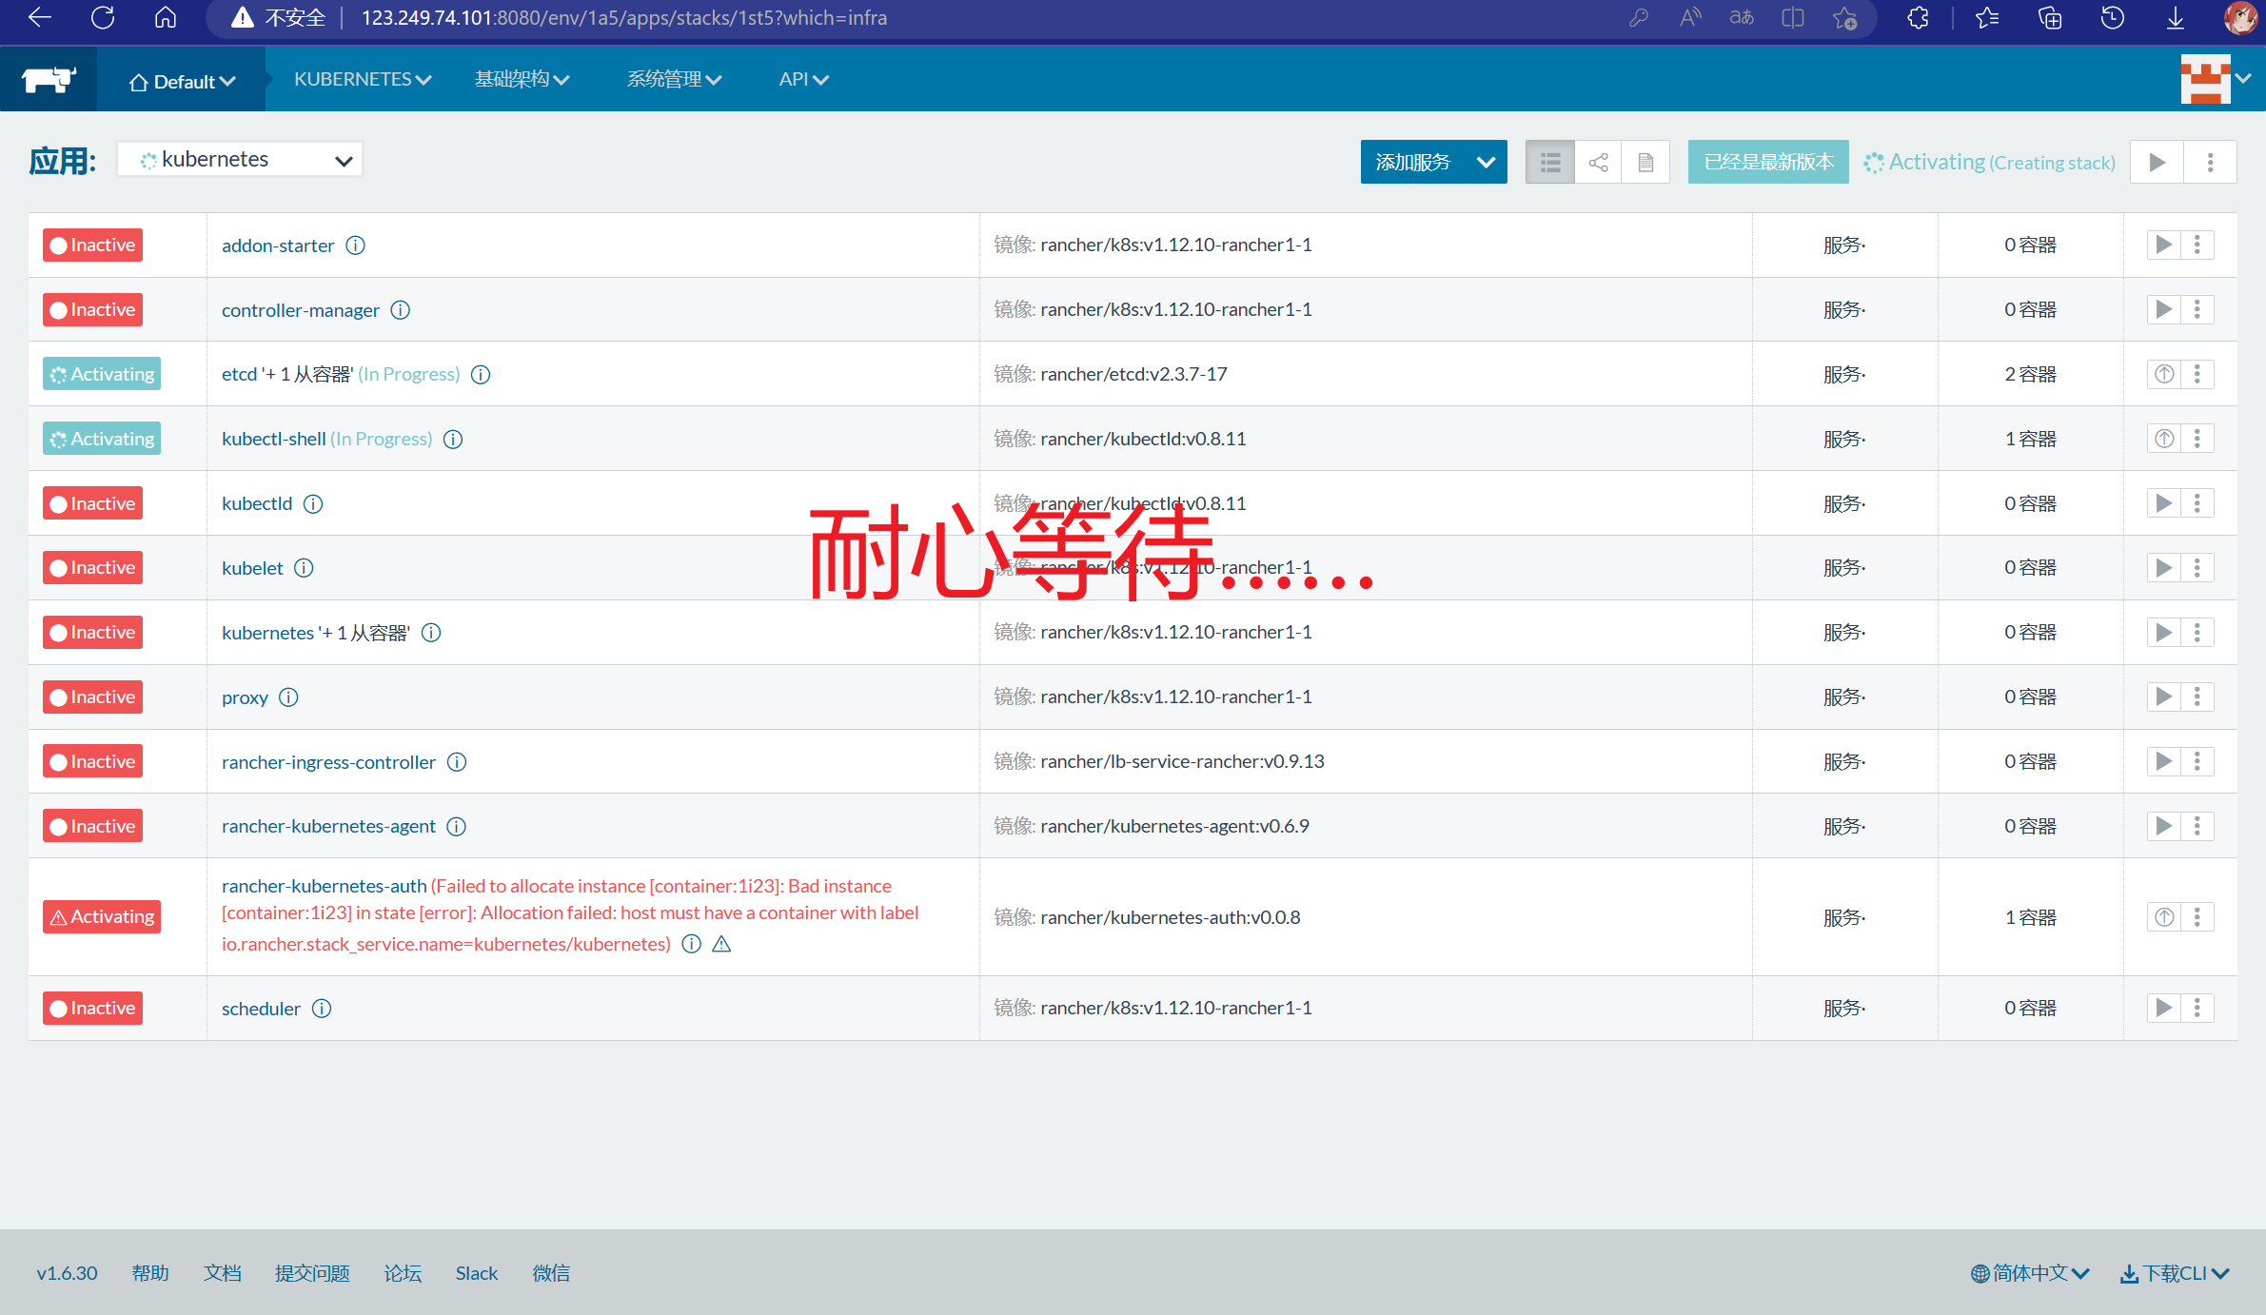Screen dimensions: 2266x1315
Task: Expand the 简体中文 language selector
Action: [2029, 1273]
